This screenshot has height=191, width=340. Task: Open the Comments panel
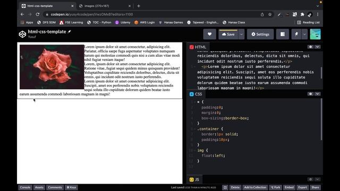(x=55, y=187)
